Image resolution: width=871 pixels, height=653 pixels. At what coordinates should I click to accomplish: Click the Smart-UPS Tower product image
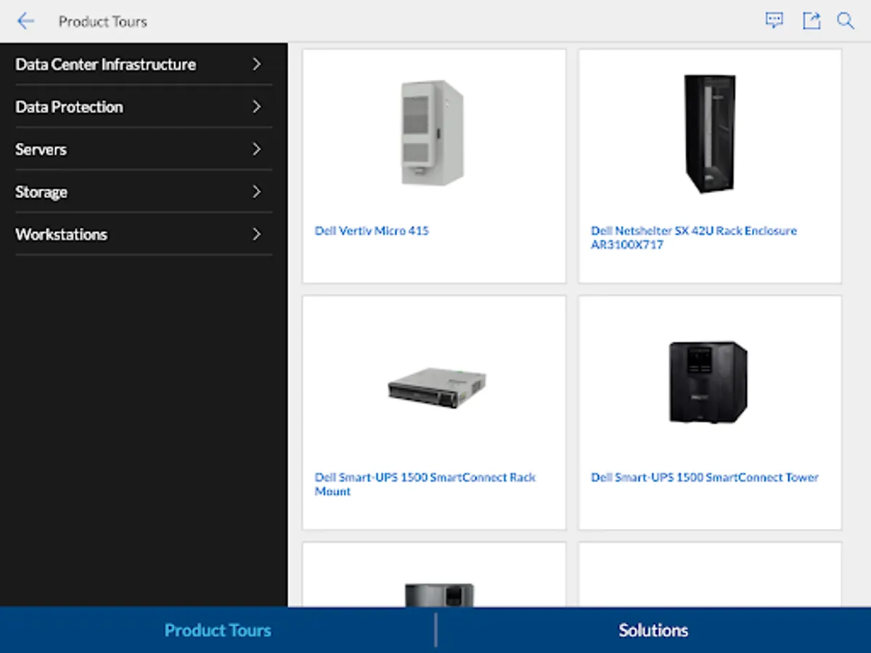[708, 382]
